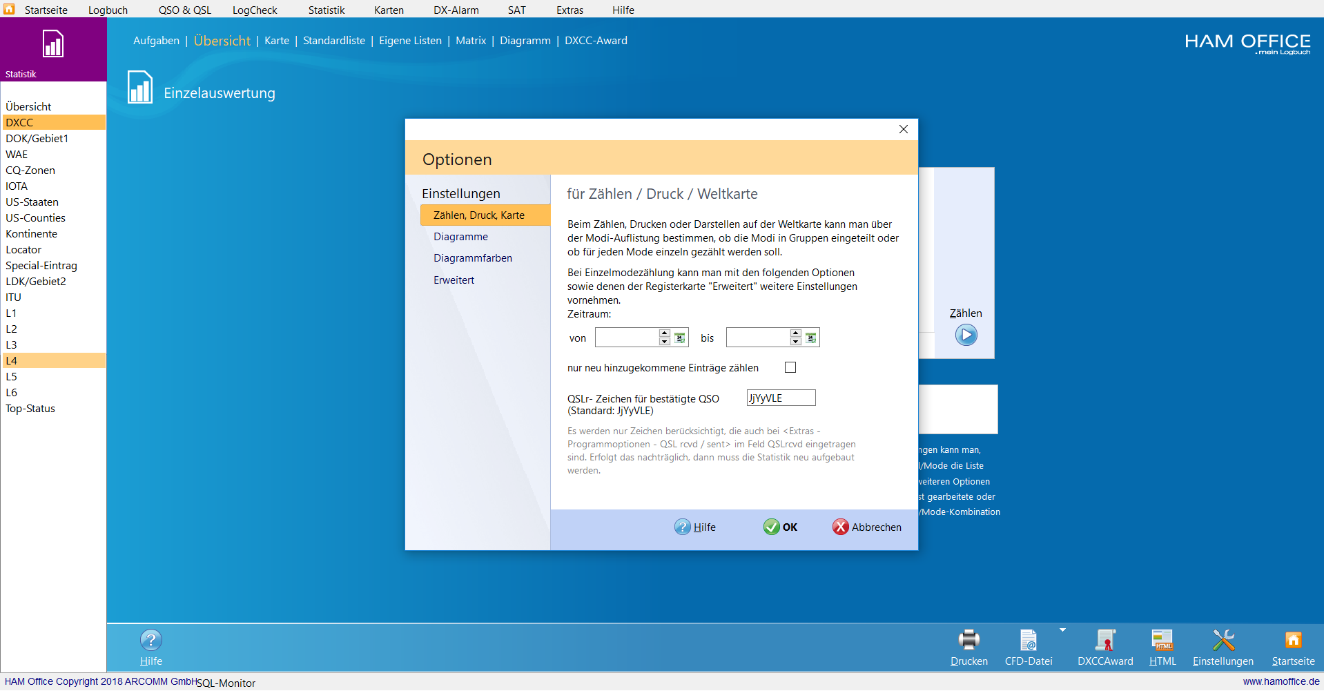Select 'Zählen, Druck, Karte' settings page
The image size is (1324, 691).
(x=485, y=215)
